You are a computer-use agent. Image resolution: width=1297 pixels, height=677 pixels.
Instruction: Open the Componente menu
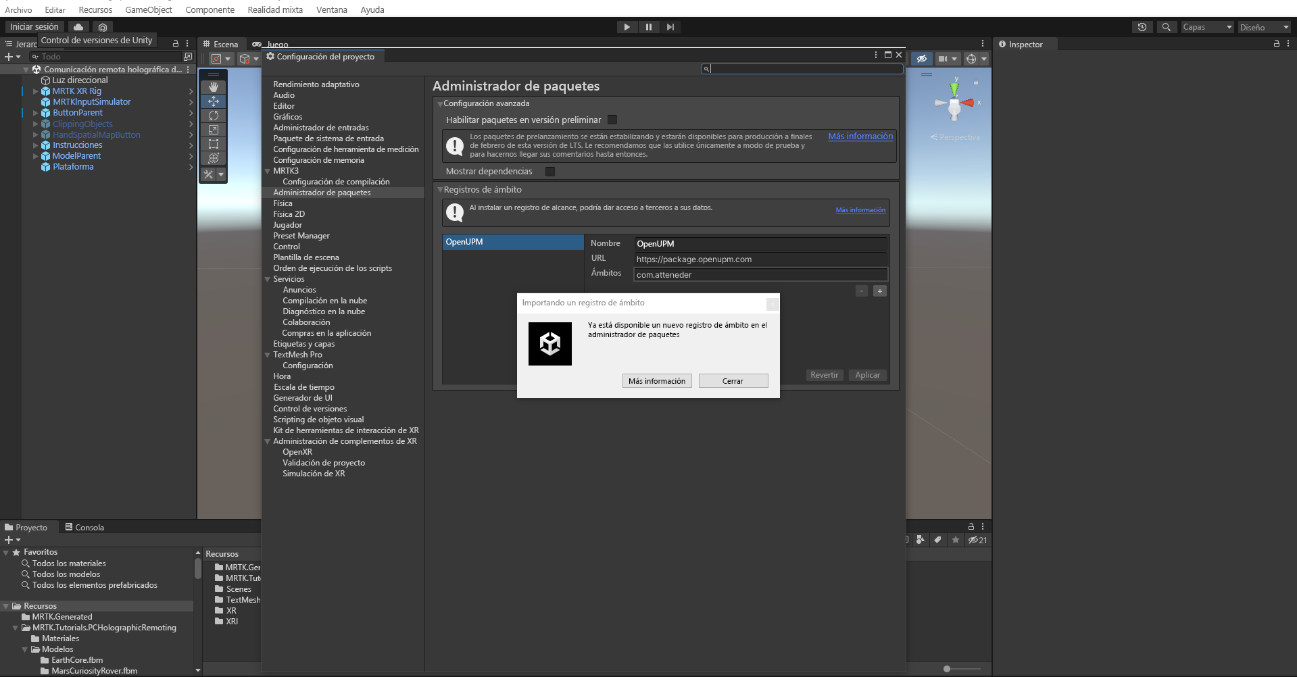(210, 9)
